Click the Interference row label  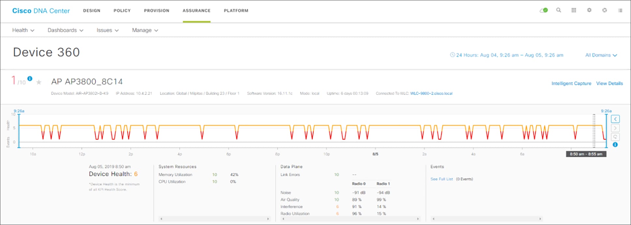(x=292, y=207)
